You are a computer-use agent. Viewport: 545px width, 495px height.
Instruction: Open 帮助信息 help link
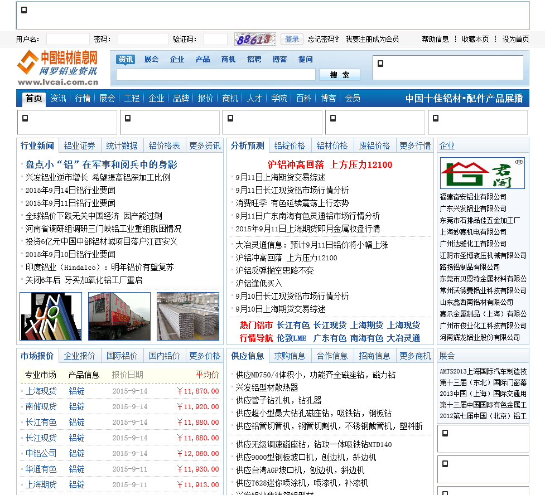click(x=435, y=39)
